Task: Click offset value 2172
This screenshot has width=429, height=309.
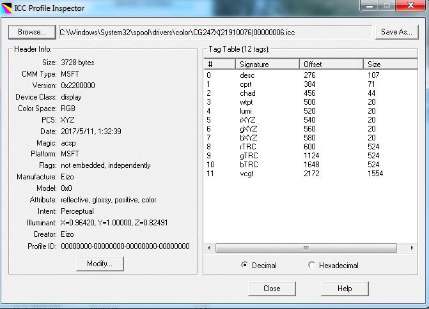Action: [311, 174]
